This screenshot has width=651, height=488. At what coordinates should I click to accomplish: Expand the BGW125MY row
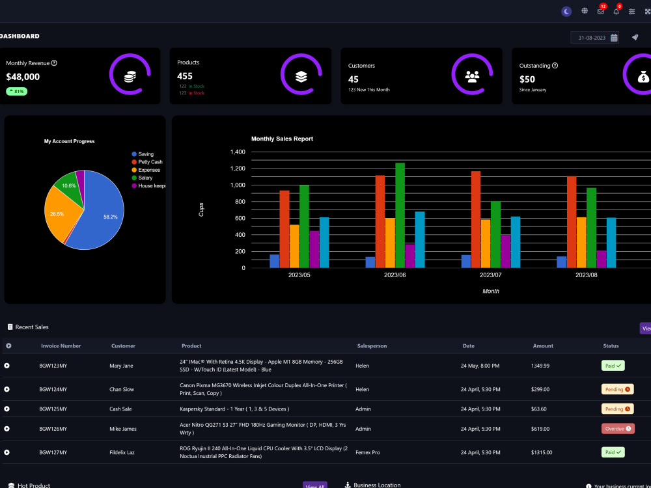[x=7, y=409]
